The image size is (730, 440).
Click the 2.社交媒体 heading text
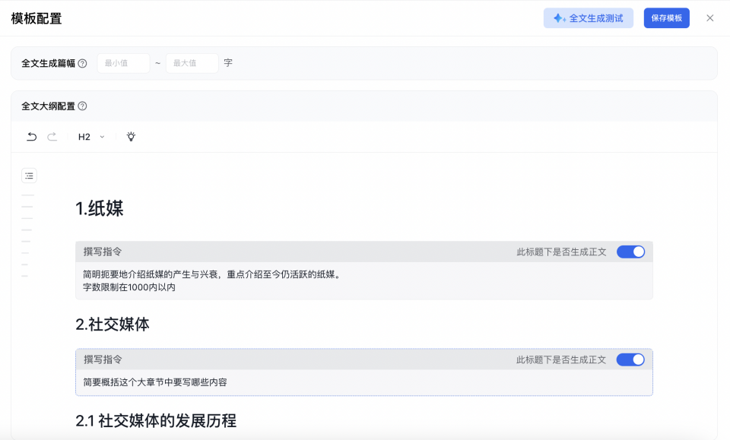point(113,324)
